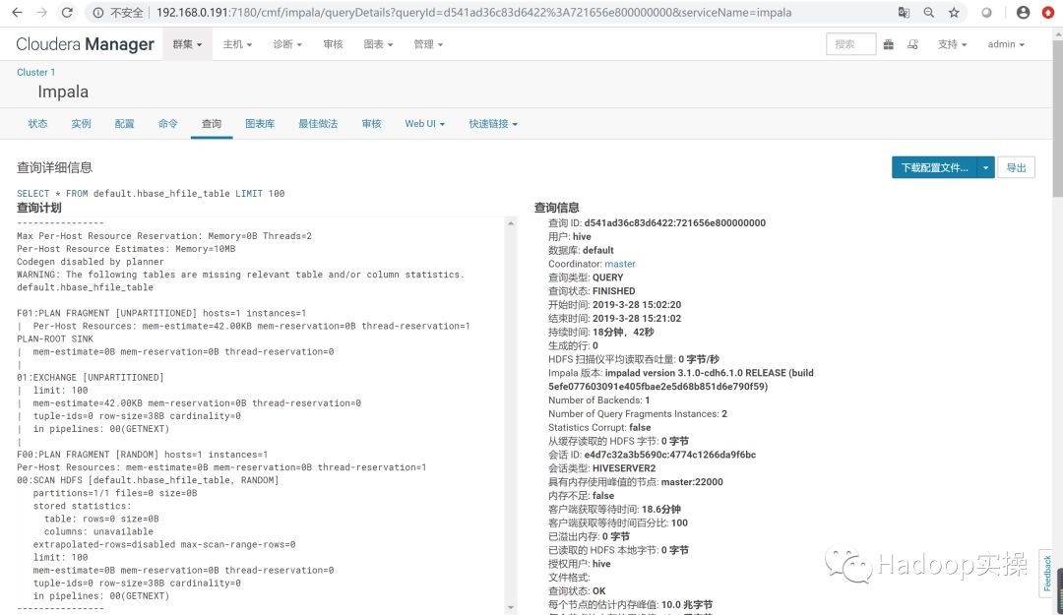Click the browser address bar URL
The height and width of the screenshot is (615, 1063).
click(473, 12)
